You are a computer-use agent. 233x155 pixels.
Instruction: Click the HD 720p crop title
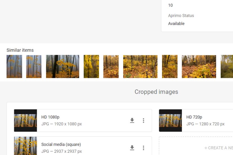194,117
